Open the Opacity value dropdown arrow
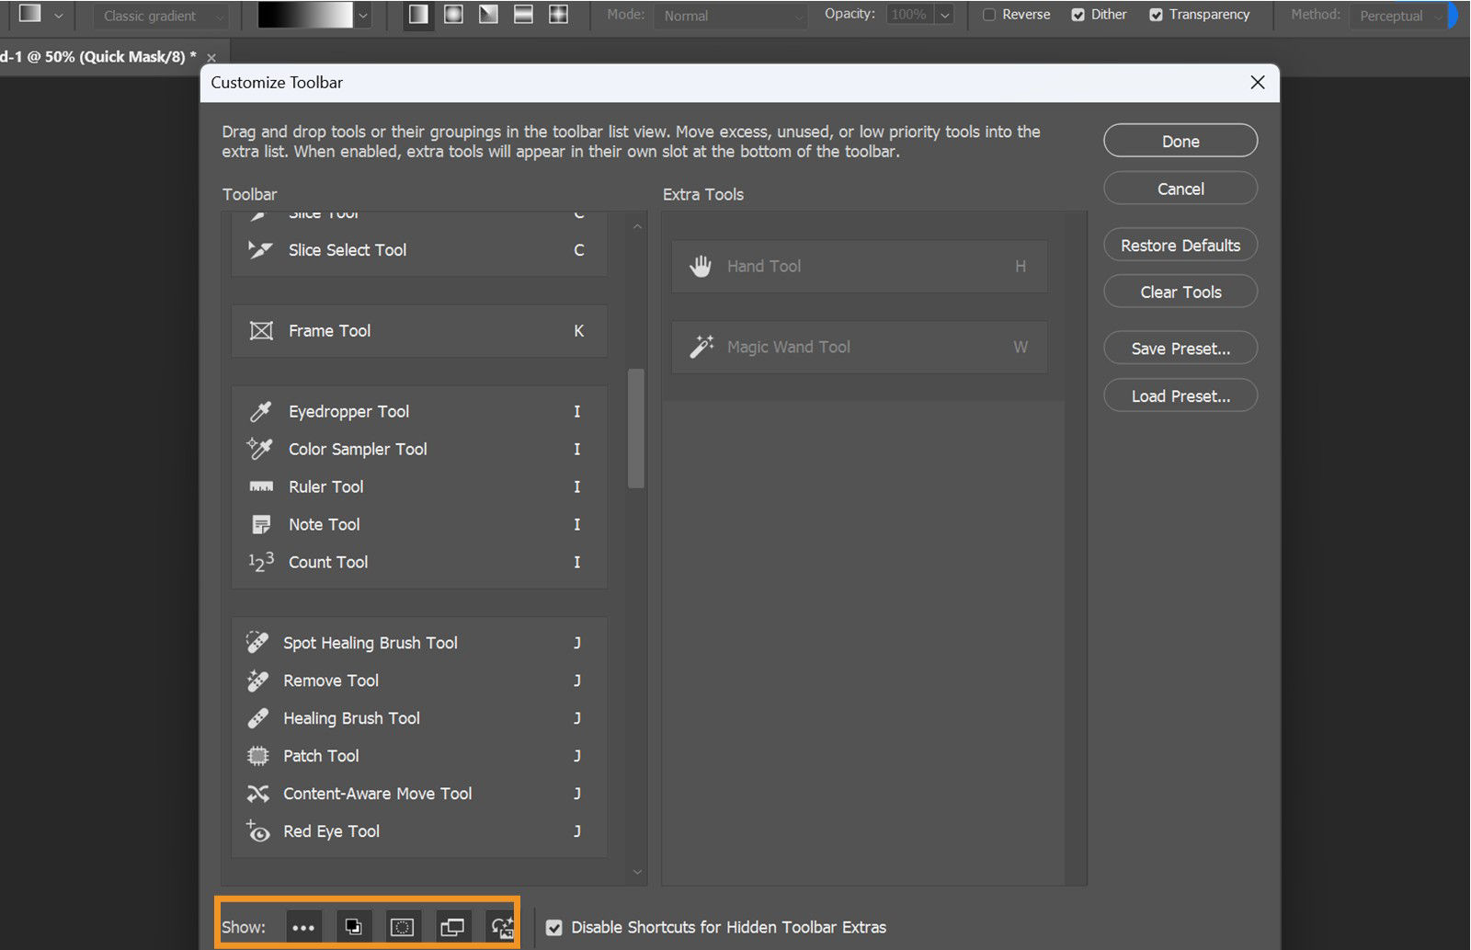The width and height of the screenshot is (1471, 950). 945,15
